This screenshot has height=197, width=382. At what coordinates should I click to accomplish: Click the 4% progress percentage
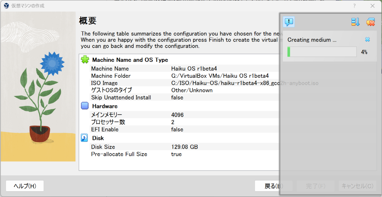pos(364,52)
